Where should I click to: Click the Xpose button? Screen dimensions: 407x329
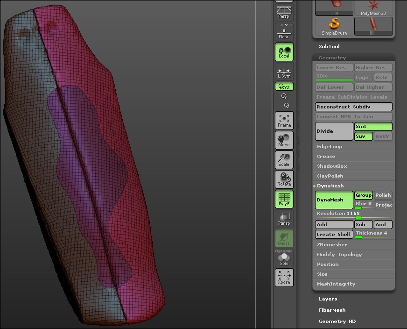pyautogui.click(x=284, y=278)
